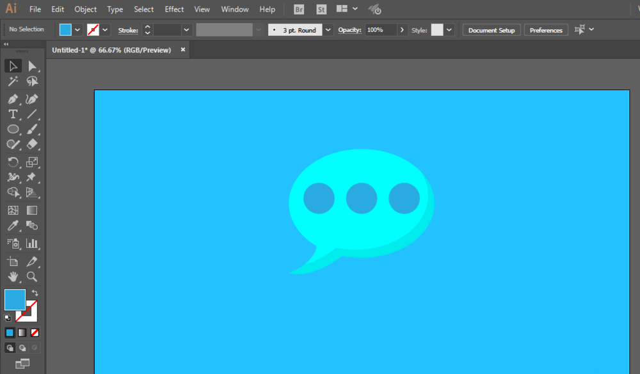640x374 pixels.
Task: Open the align-to options dropdown arrow
Action: (591, 29)
